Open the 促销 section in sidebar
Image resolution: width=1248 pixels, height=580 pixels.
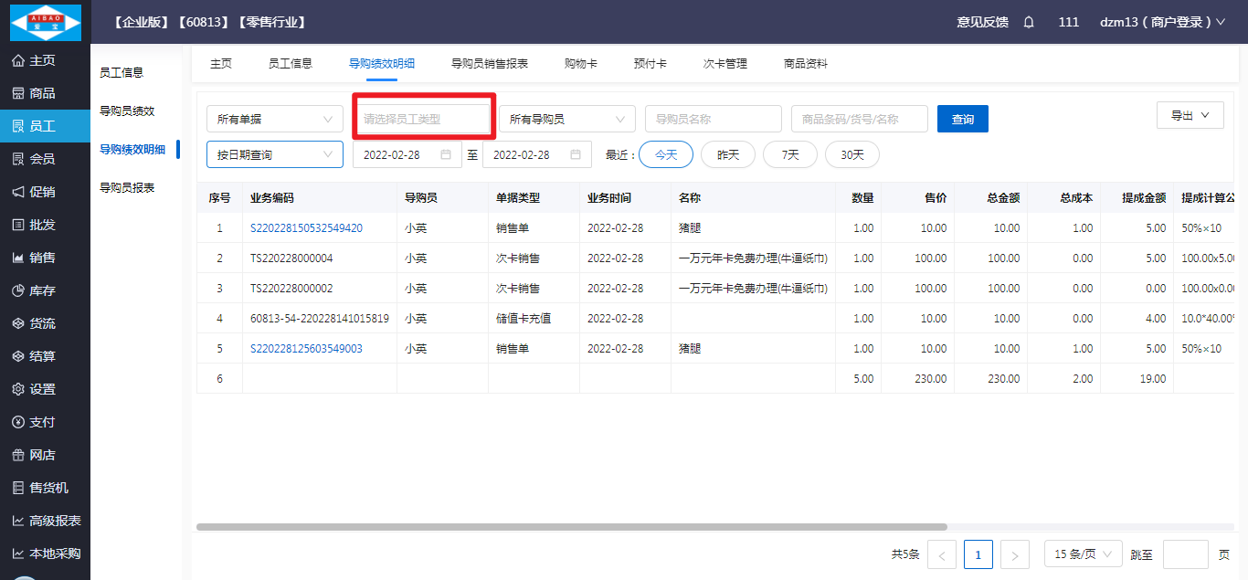[42, 192]
